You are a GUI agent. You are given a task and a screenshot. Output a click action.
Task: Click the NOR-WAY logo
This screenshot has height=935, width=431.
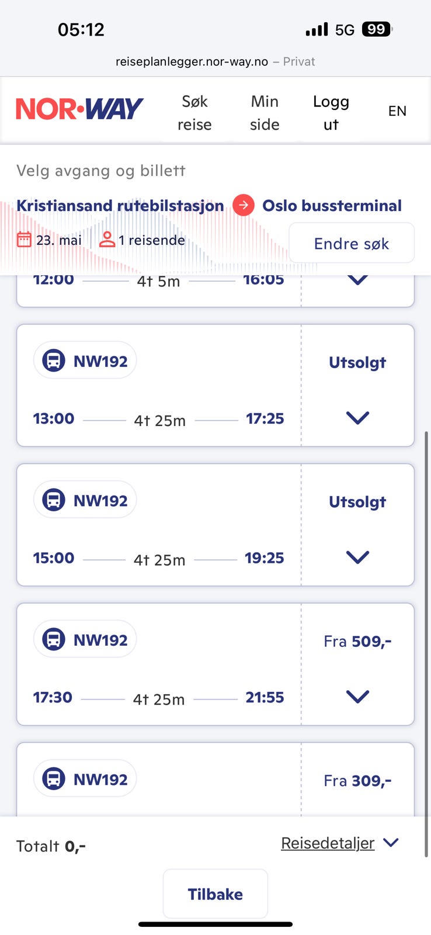coord(79,109)
